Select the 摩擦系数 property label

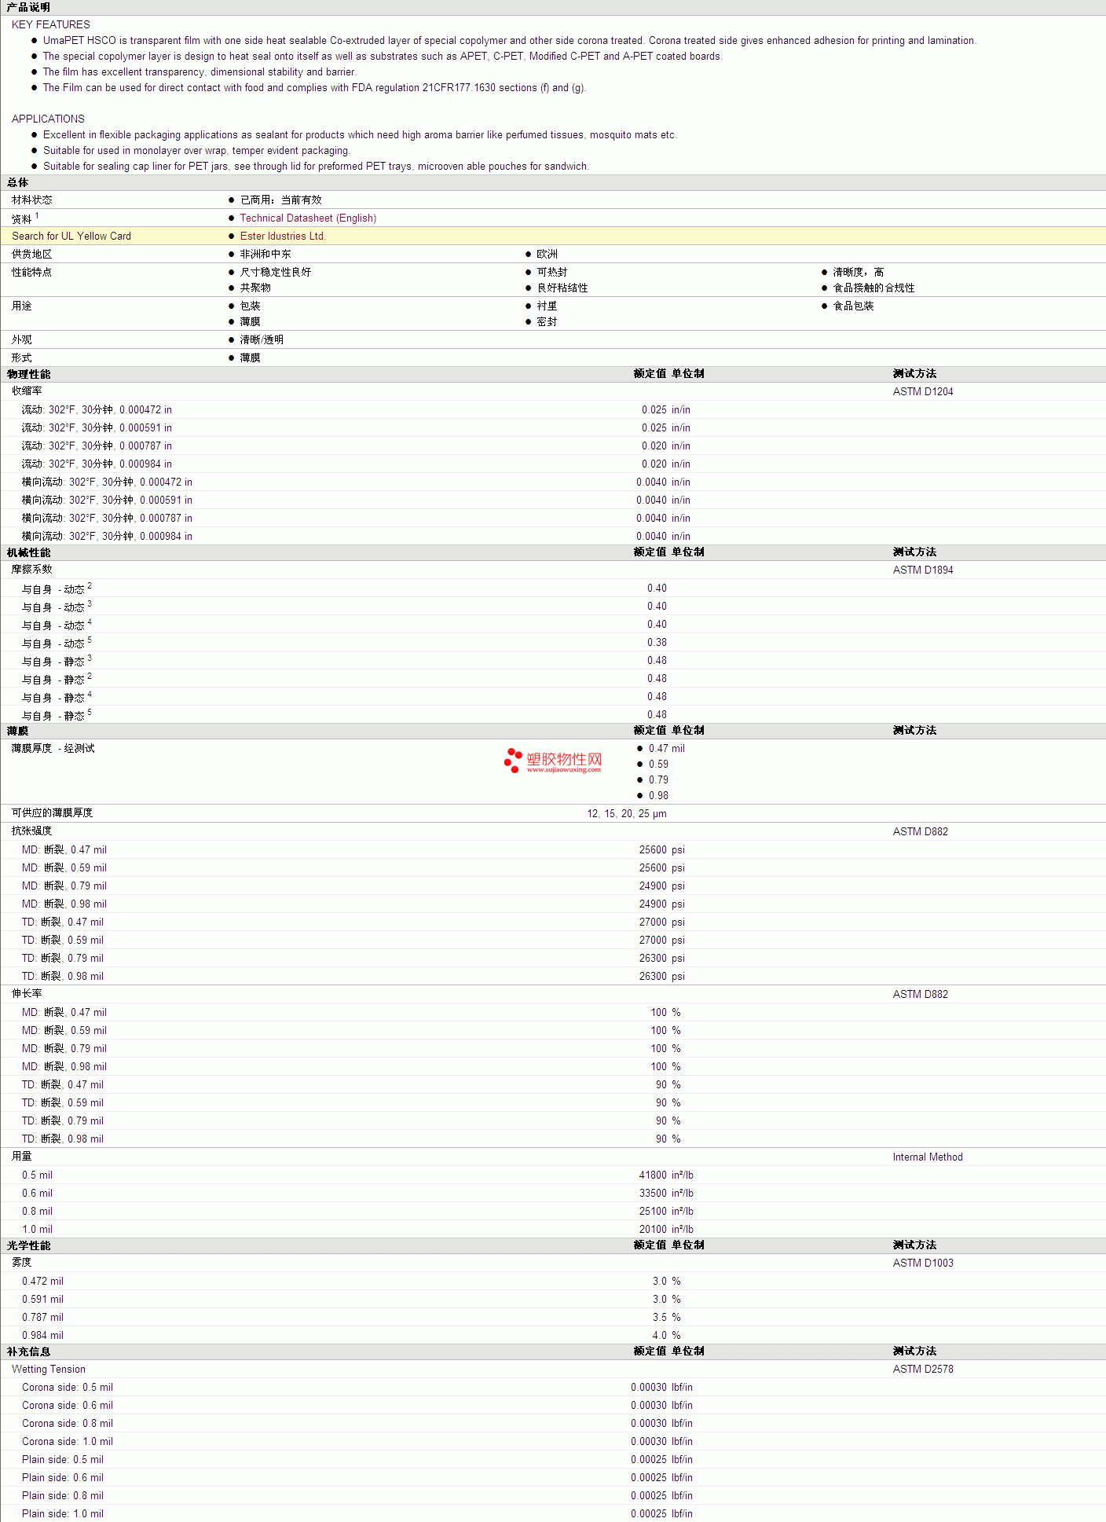[32, 570]
